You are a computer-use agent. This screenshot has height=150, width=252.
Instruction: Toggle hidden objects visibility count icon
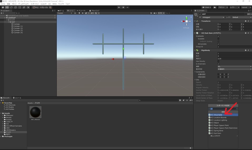tap(92, 13)
